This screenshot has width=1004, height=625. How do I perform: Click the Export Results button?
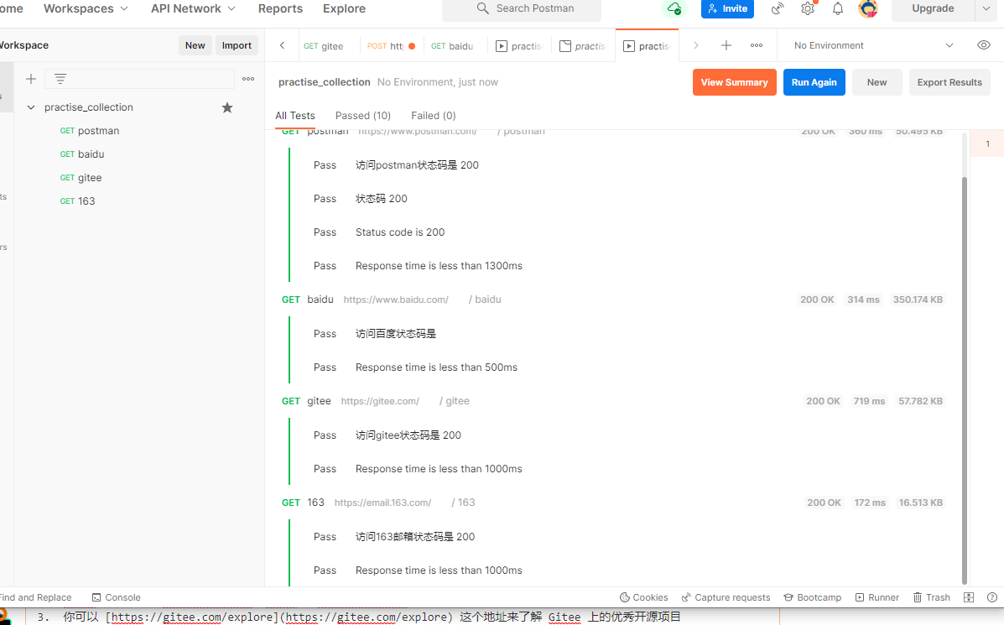tap(949, 82)
